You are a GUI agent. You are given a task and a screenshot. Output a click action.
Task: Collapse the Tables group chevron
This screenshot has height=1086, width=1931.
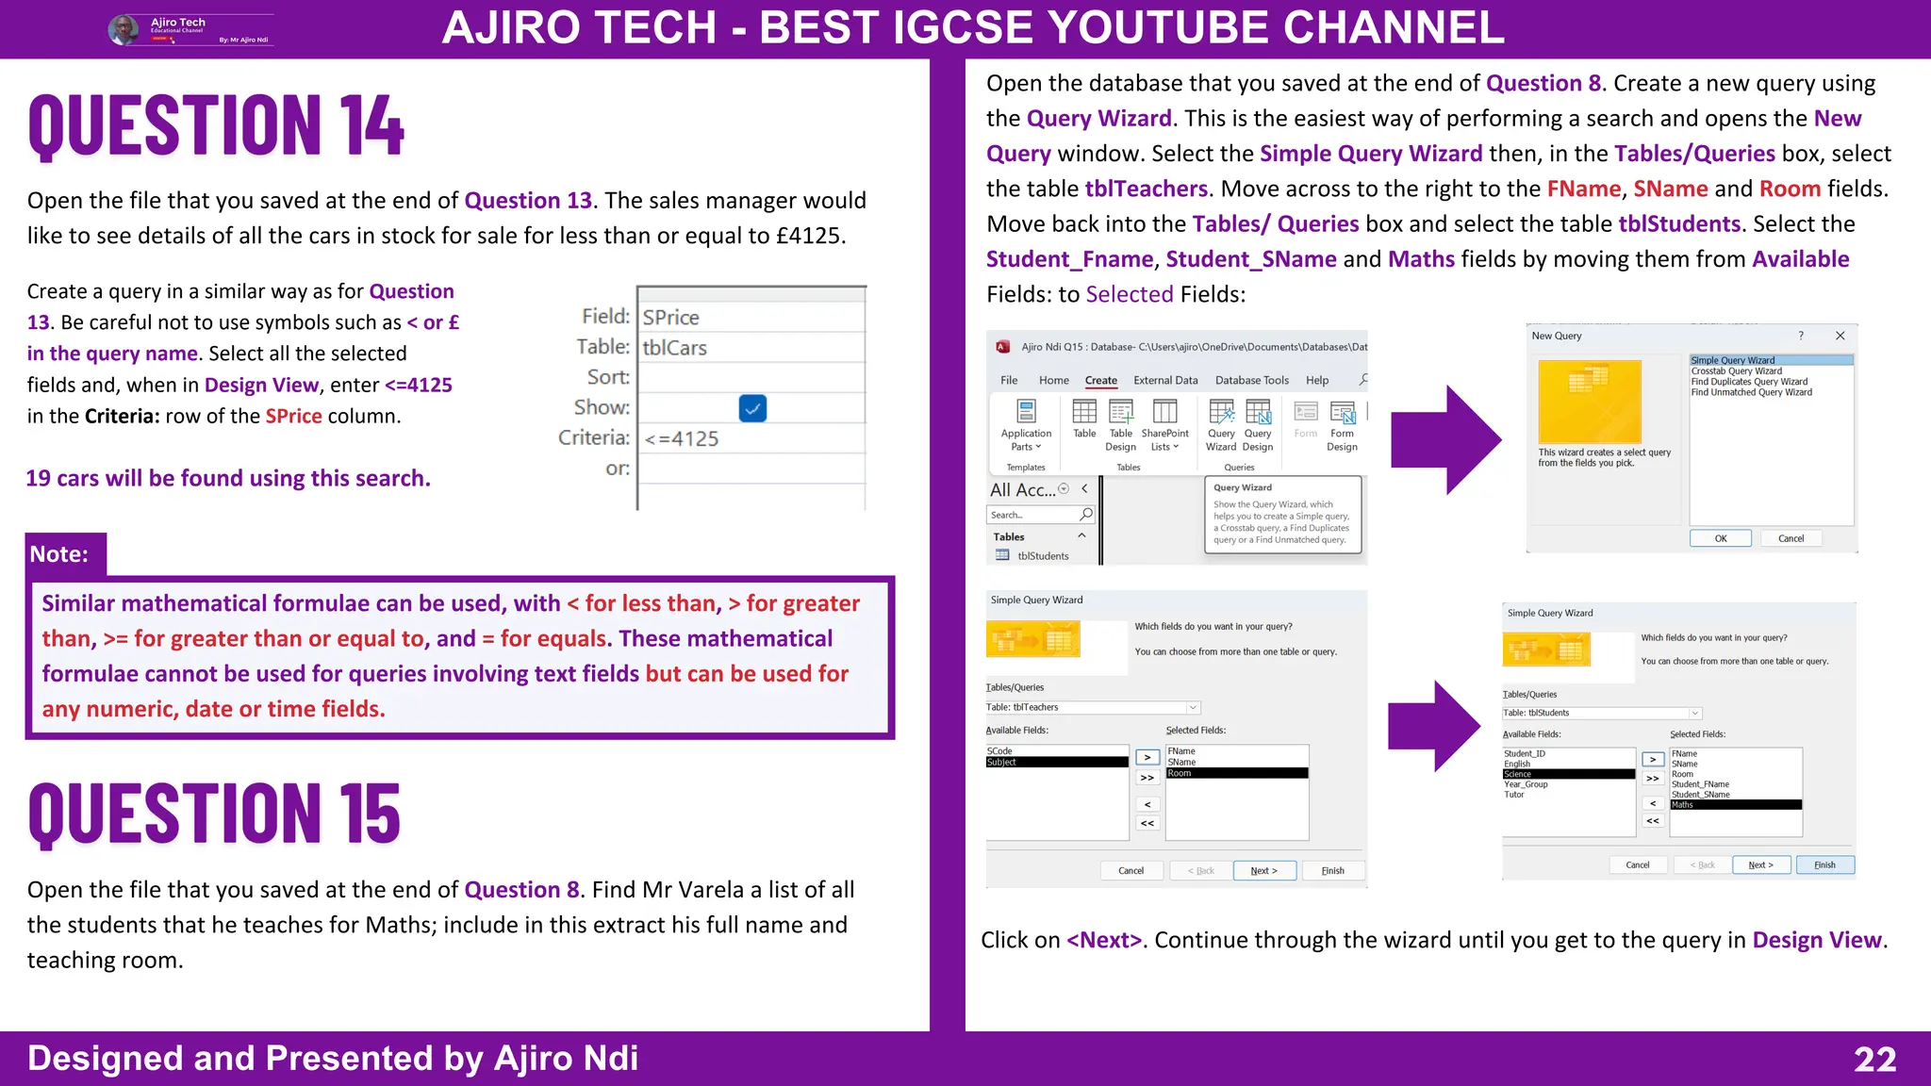click(x=1081, y=536)
